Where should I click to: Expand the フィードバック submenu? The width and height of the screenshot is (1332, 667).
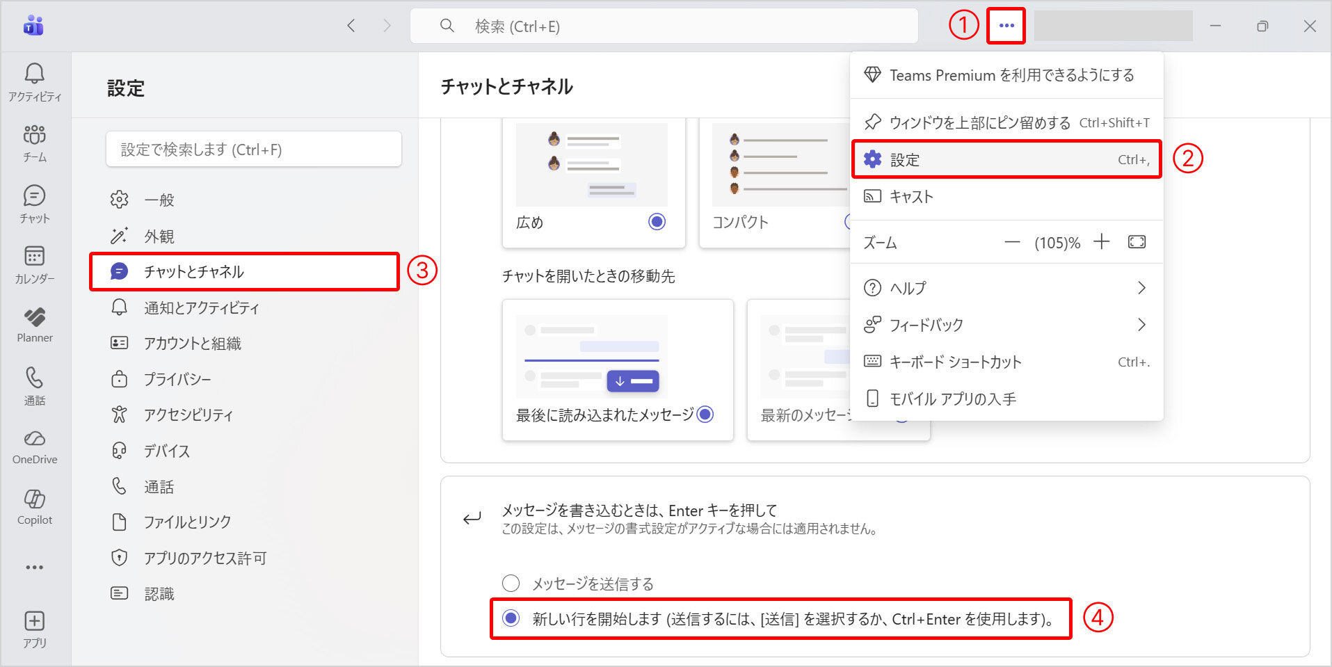pos(1006,325)
